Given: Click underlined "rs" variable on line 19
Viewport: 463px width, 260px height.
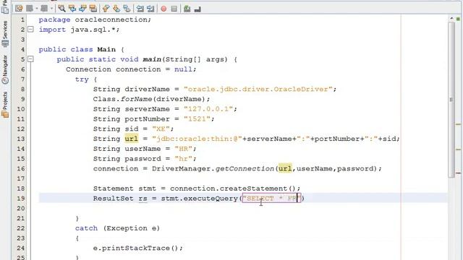Looking at the screenshot, I should 143,199.
